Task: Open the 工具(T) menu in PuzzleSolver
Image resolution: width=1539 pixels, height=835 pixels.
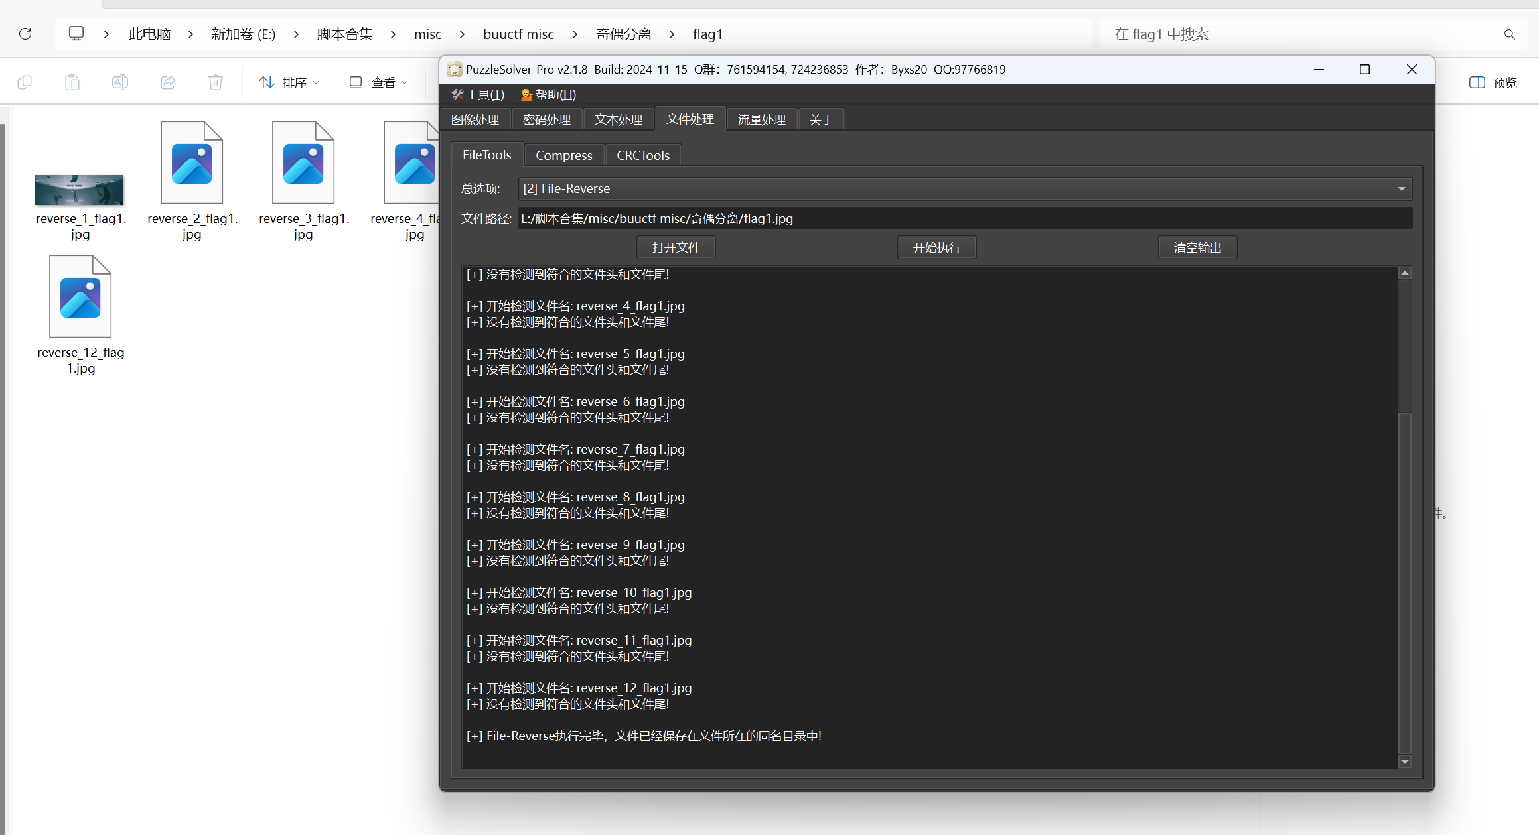Action: [x=478, y=95]
